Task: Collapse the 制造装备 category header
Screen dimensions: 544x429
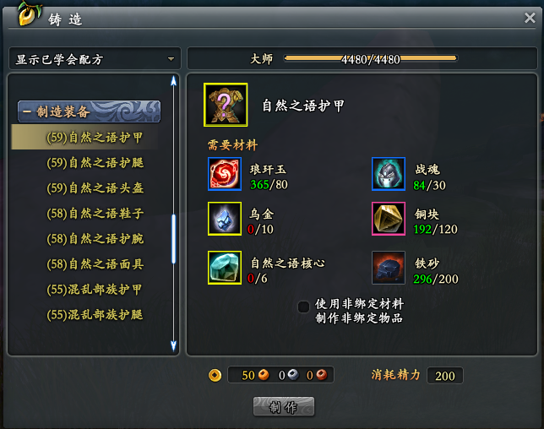Action: click(x=90, y=111)
